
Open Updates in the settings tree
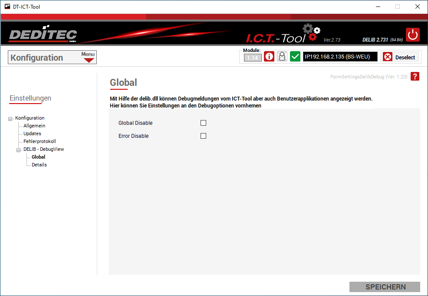(x=32, y=133)
